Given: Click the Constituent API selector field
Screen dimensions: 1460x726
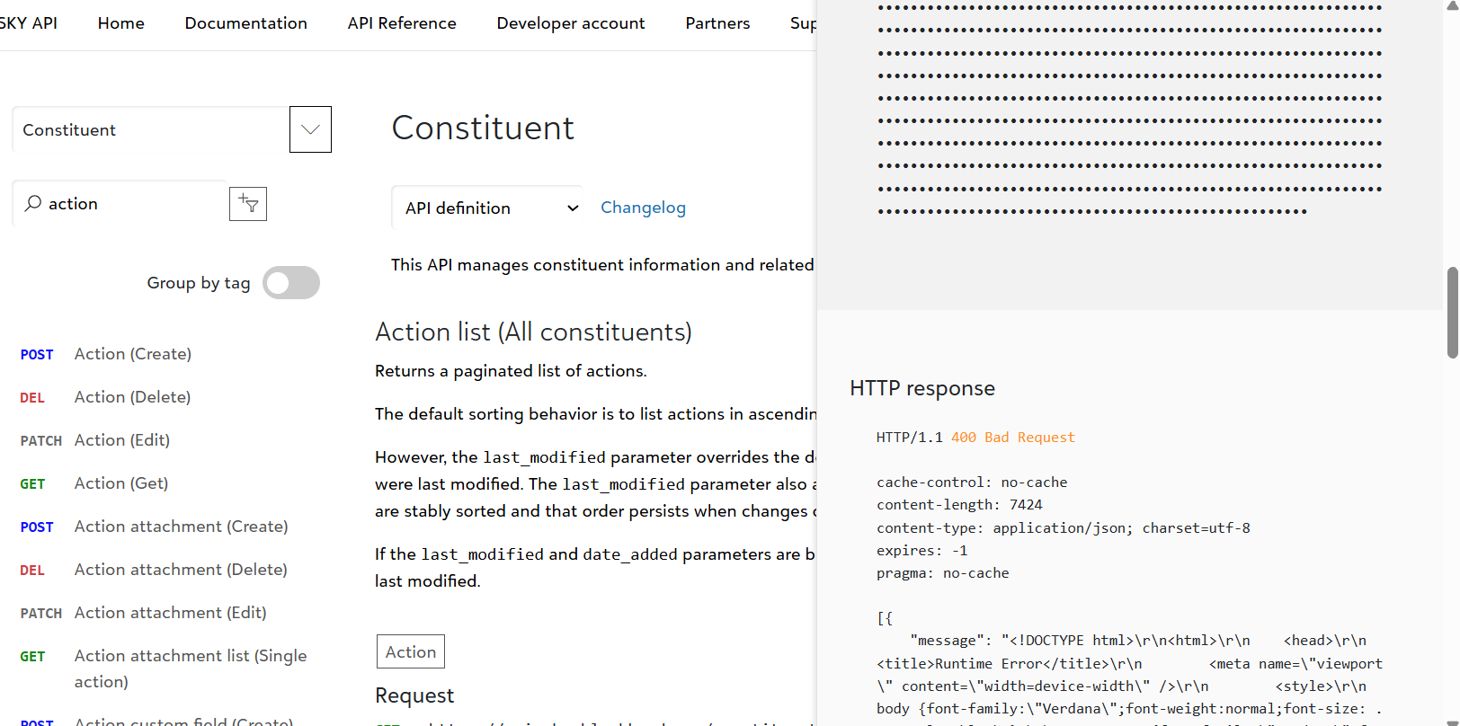Looking at the screenshot, I should pos(151,129).
